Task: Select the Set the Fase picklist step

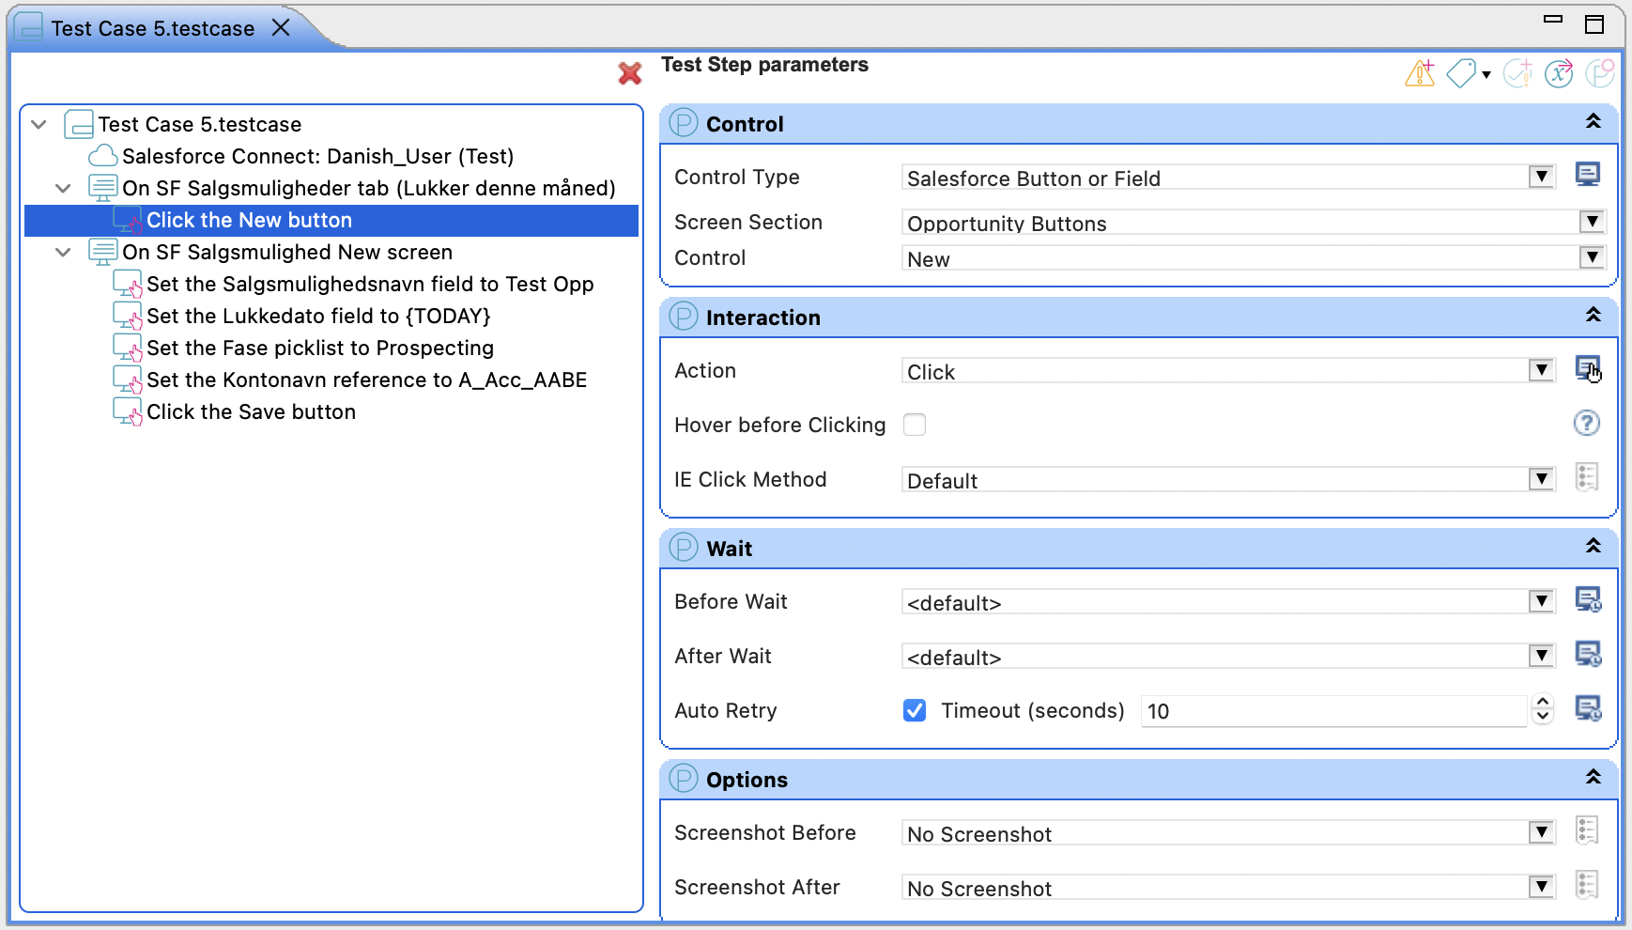Action: [319, 348]
